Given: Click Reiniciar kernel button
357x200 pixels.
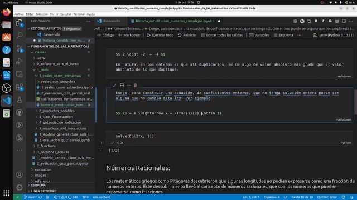Looking at the screenshot, I should [x=187, y=35].
